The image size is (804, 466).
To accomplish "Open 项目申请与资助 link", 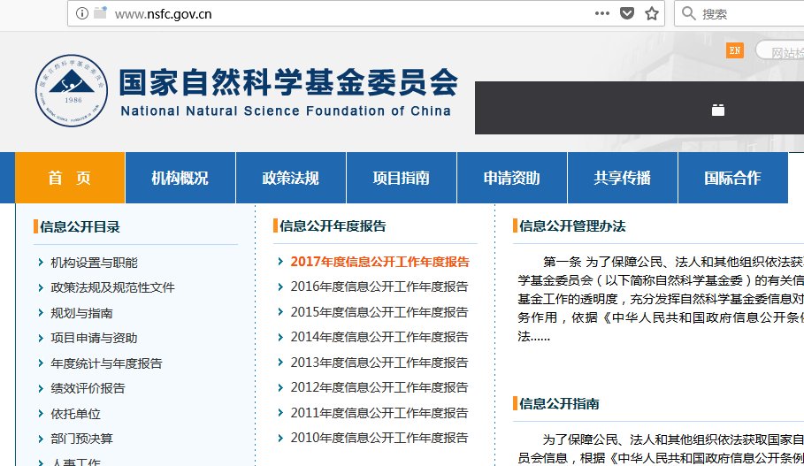I will (94, 338).
